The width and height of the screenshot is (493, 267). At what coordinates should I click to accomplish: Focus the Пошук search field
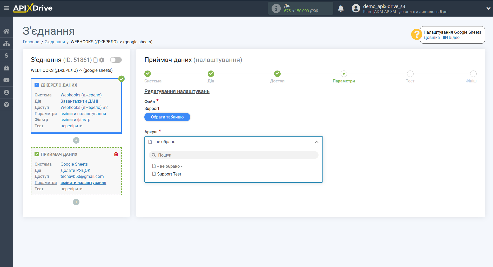click(x=234, y=155)
